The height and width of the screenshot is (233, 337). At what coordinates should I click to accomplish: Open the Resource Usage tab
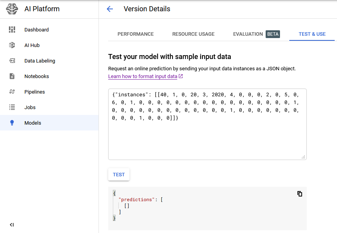194,34
